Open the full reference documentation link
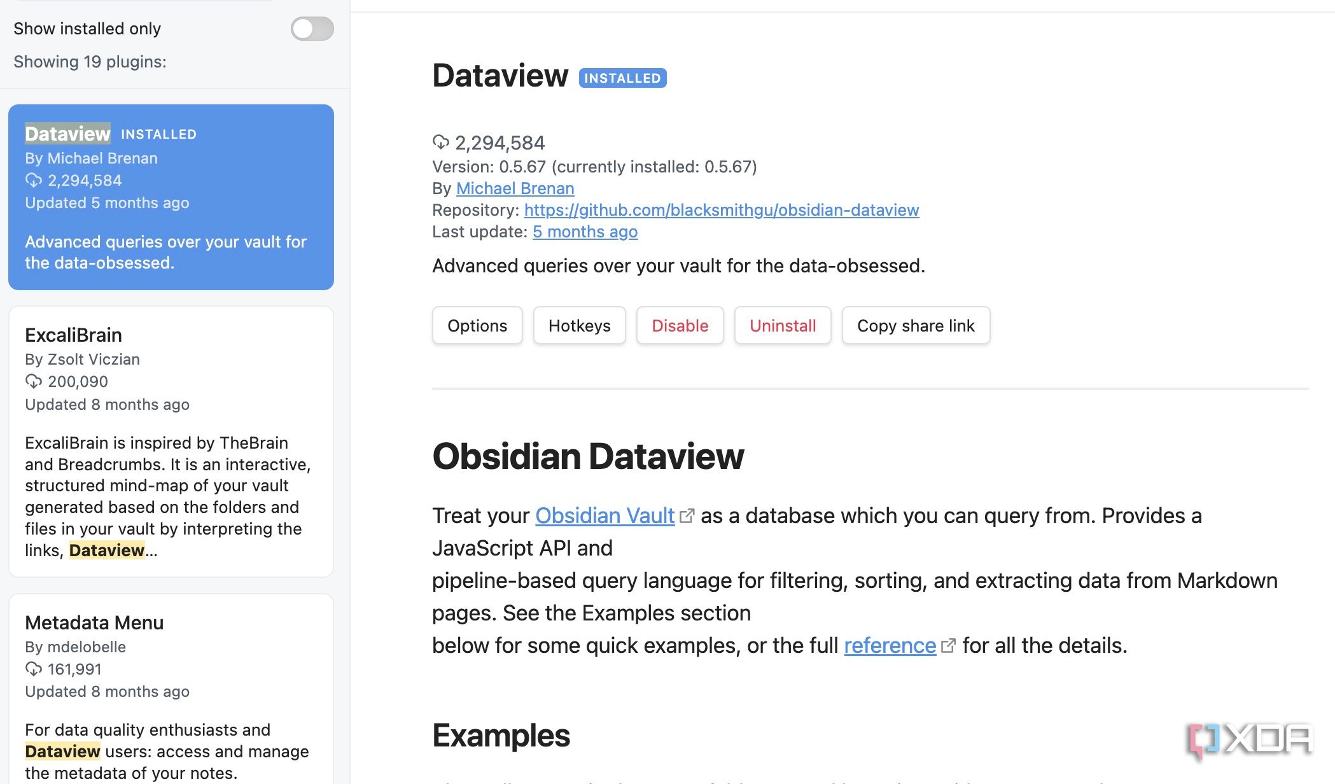1335x784 pixels. pyautogui.click(x=890, y=645)
